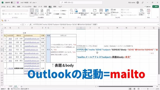The height and width of the screenshot is (90, 160).
Task: Click 表示しない to hide the window
Action: click(115, 12)
